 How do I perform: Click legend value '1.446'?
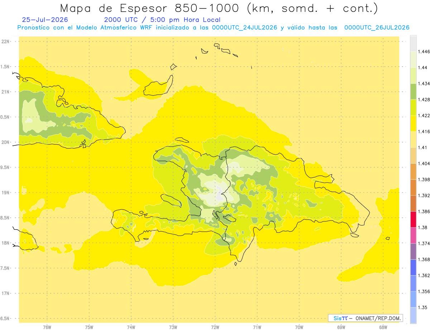point(425,52)
